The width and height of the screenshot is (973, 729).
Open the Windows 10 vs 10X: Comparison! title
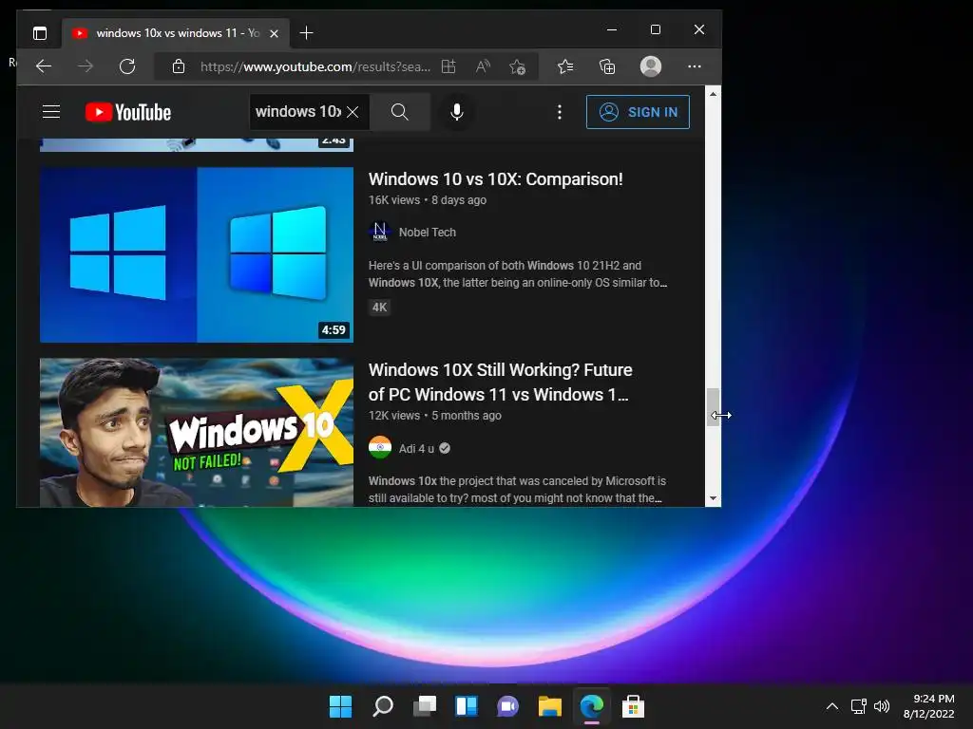[495, 179]
